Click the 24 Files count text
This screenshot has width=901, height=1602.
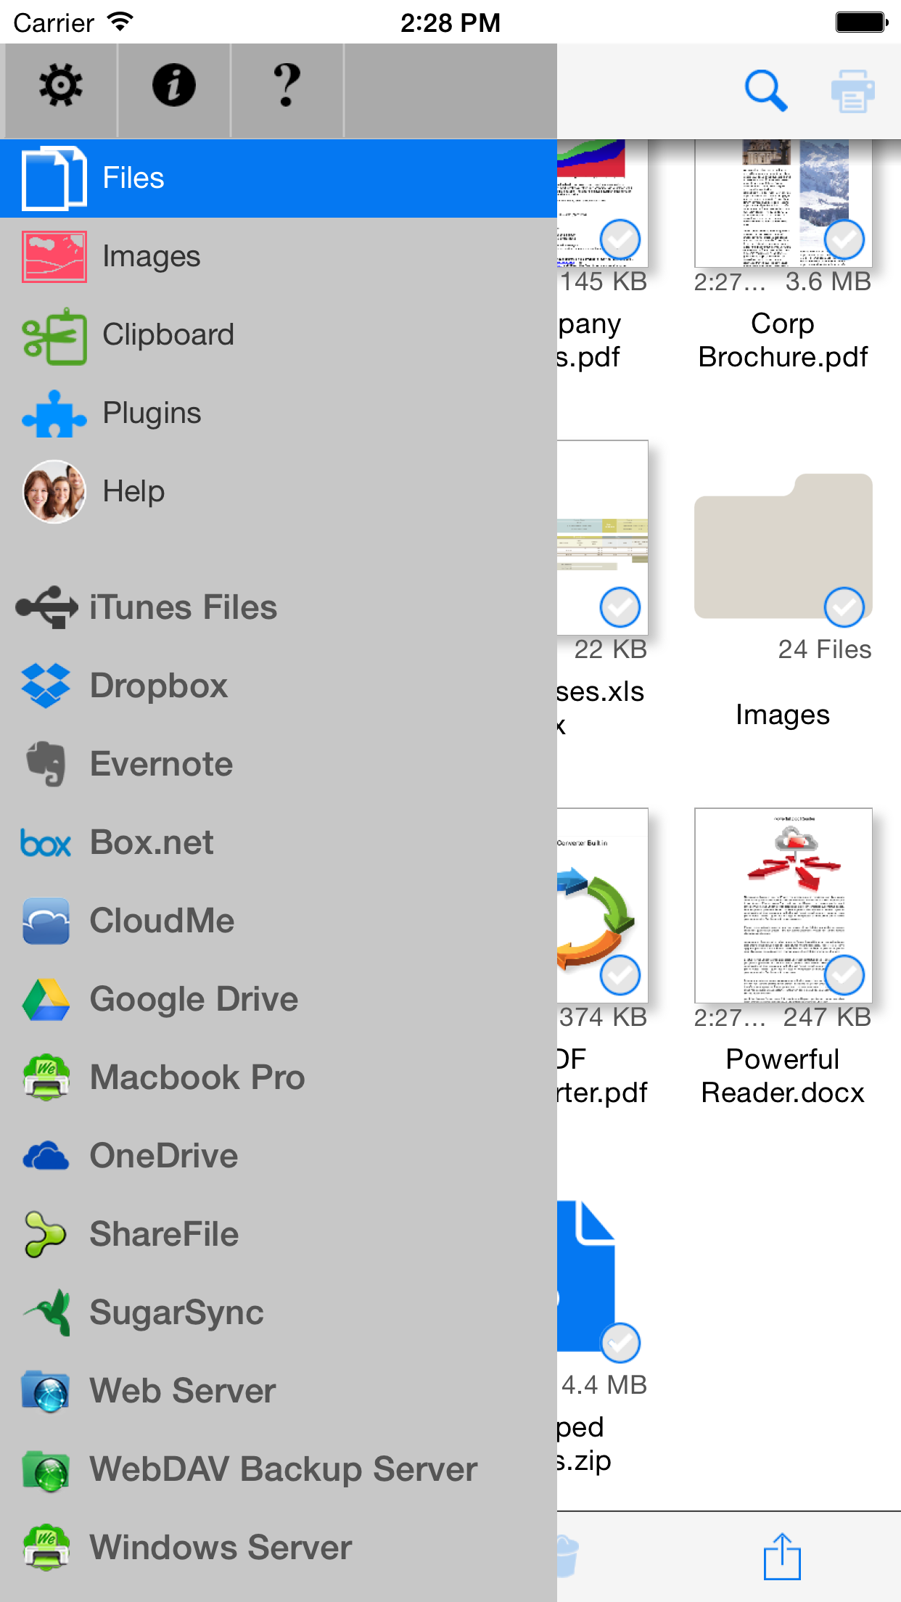click(825, 649)
